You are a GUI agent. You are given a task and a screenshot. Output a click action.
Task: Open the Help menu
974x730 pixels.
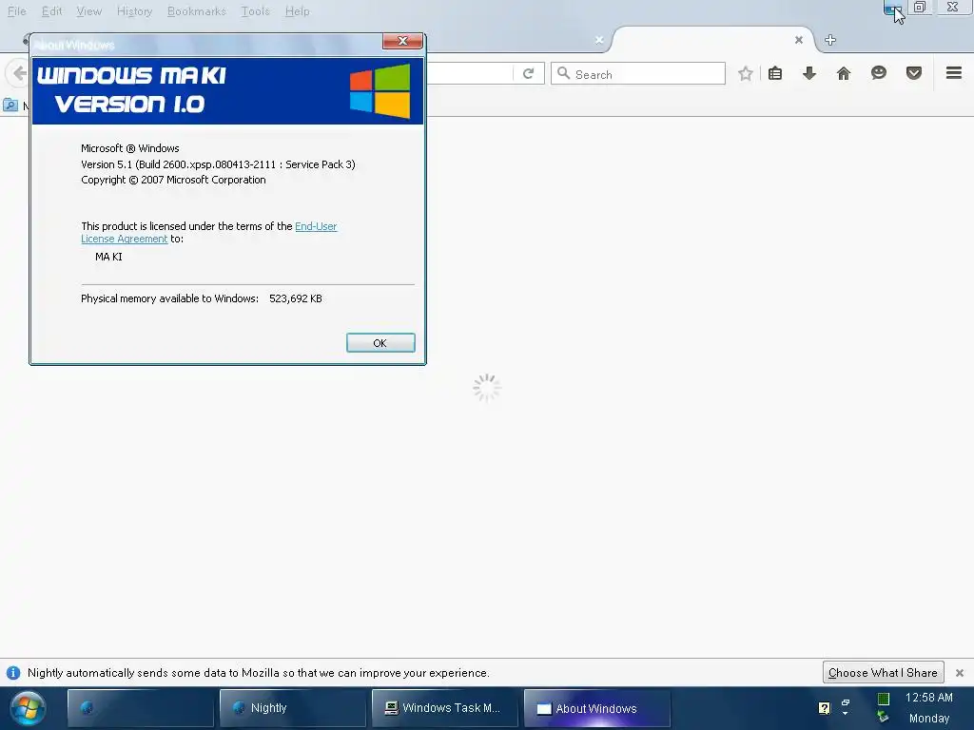coord(297,11)
